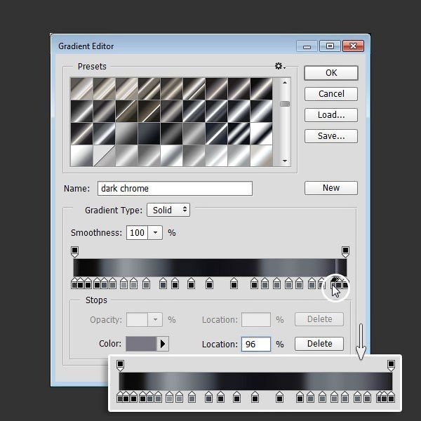Image resolution: width=421 pixels, height=421 pixels.
Task: Select the first preset in the second row
Action: [81, 111]
